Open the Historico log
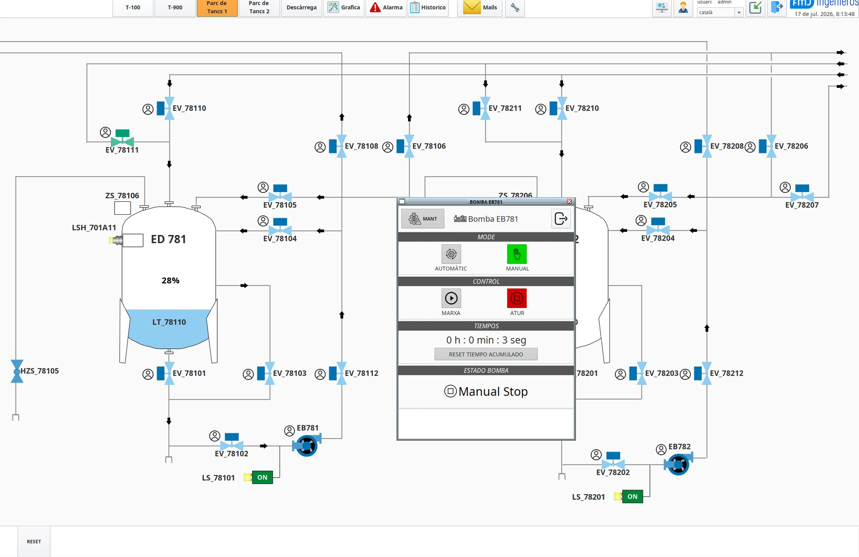 coord(428,7)
